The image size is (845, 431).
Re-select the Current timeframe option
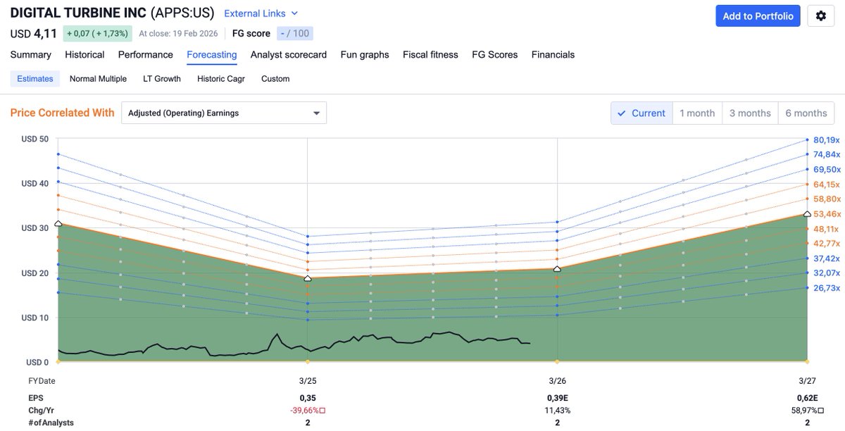pos(641,113)
